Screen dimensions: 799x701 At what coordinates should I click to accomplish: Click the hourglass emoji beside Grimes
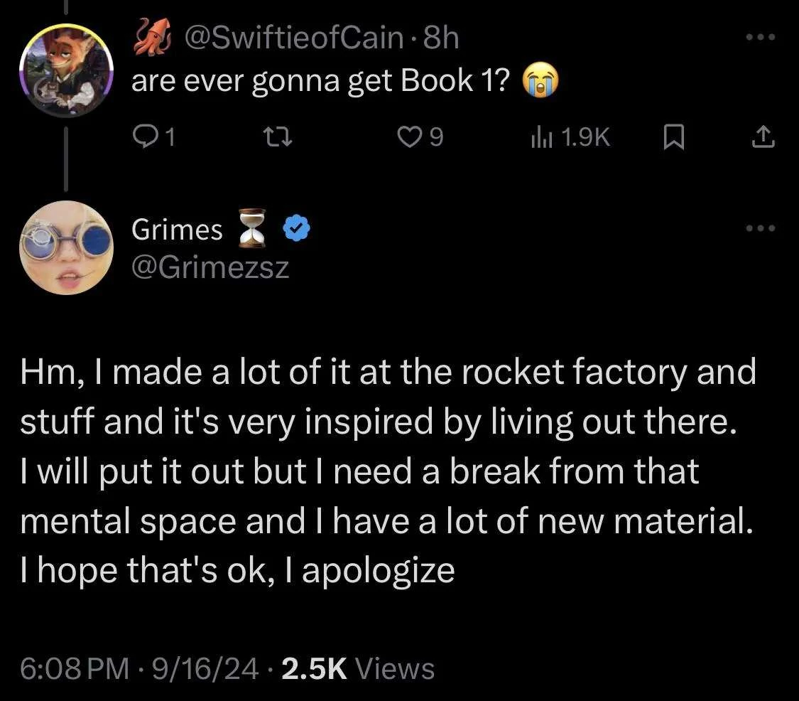coord(254,229)
